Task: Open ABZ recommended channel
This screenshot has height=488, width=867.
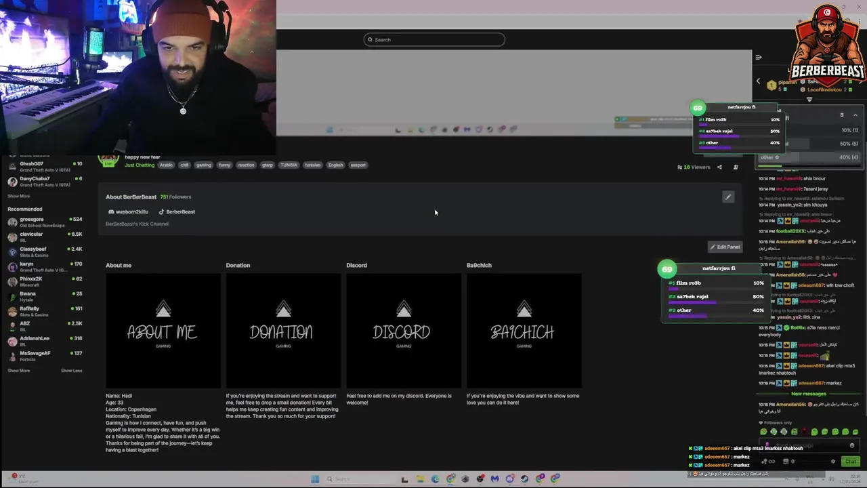Action: tap(45, 327)
